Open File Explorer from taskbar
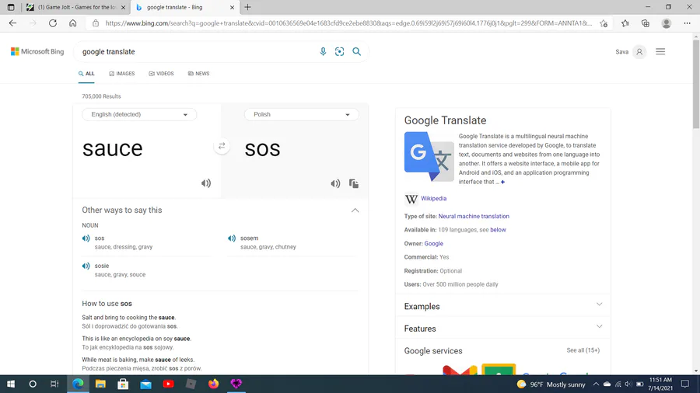 [x=100, y=384]
